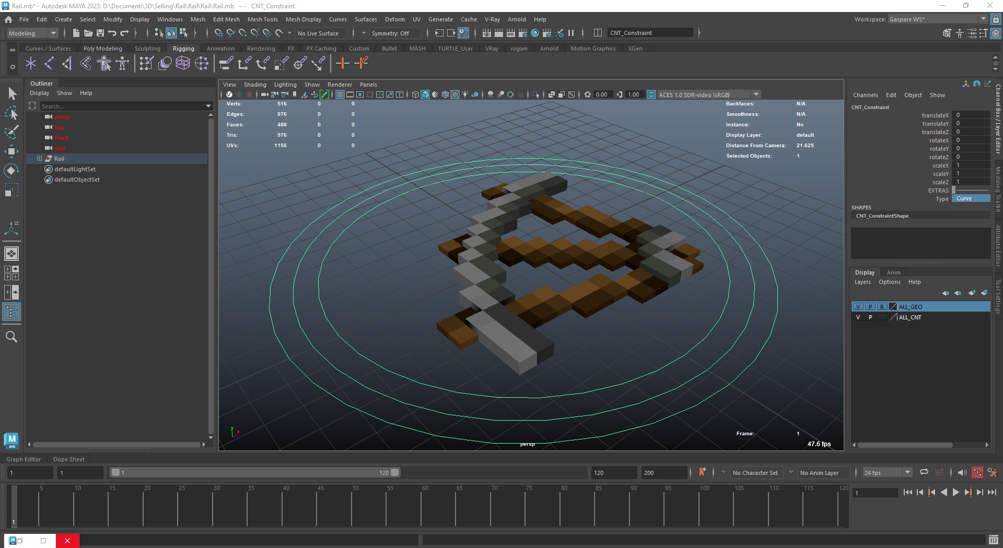Click the Quick Rig character shelf icon
The width and height of the screenshot is (1003, 548).
(x=104, y=64)
